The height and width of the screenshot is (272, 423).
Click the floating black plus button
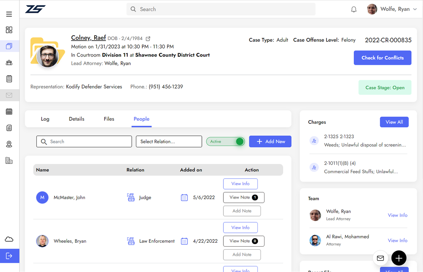(x=399, y=258)
